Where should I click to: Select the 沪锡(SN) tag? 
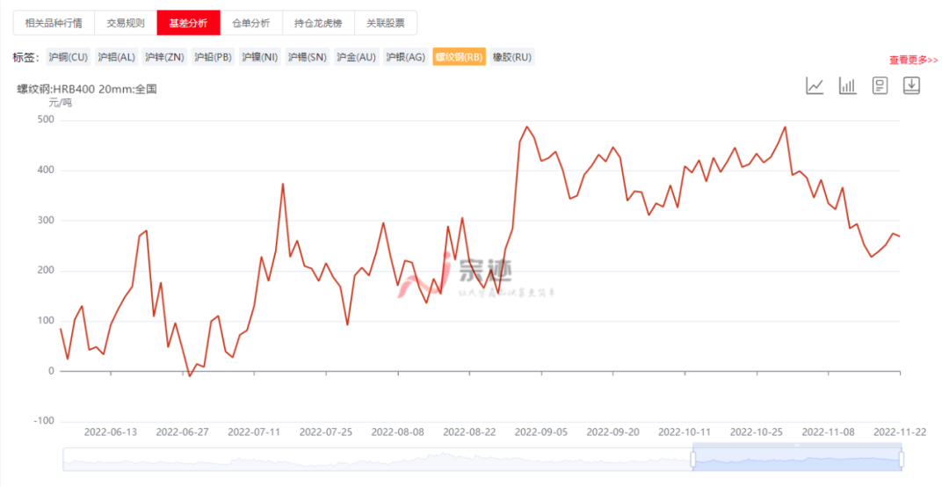pyautogui.click(x=308, y=57)
